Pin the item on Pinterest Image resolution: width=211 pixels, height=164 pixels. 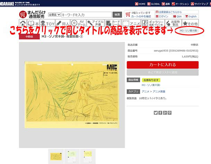tap(169, 112)
